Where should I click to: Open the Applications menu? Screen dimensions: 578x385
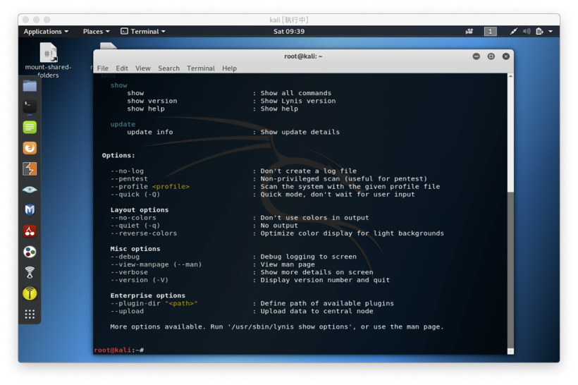[46, 31]
